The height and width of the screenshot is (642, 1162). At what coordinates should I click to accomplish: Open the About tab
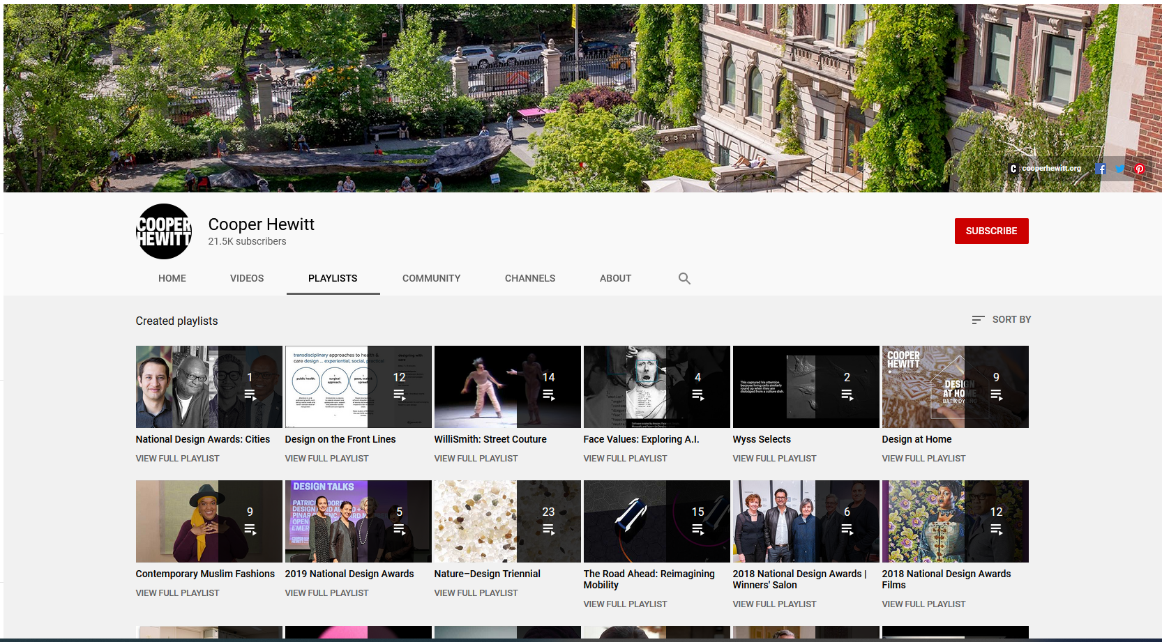click(x=615, y=278)
